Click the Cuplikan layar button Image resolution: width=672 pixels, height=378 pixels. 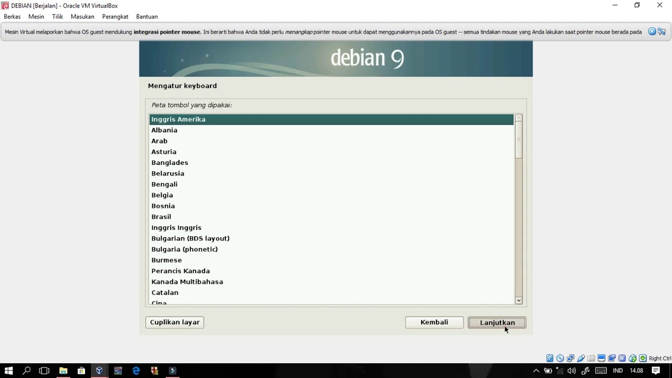click(175, 322)
